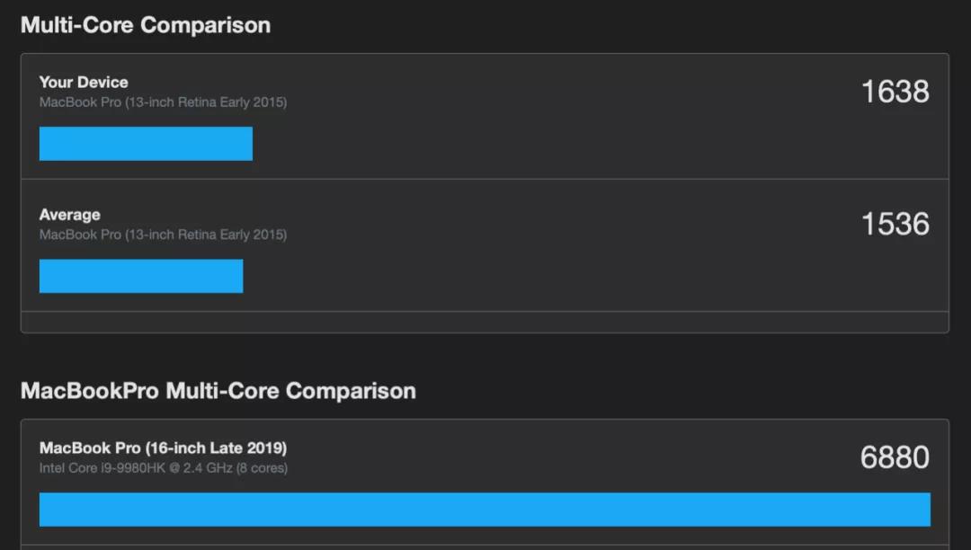
Task: Select the Average label
Action: point(69,215)
